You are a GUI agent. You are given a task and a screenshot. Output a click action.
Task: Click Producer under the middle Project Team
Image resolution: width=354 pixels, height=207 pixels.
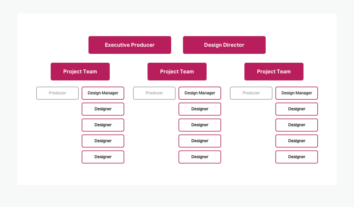(154, 93)
